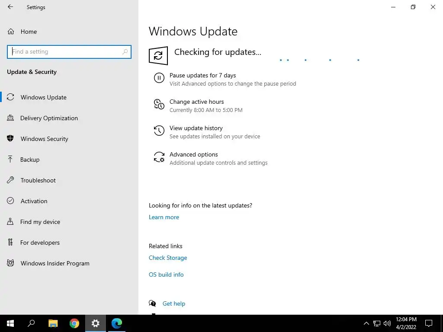Click the Advanced options gear-arrows icon
The height and width of the screenshot is (332, 443).
pos(159,157)
